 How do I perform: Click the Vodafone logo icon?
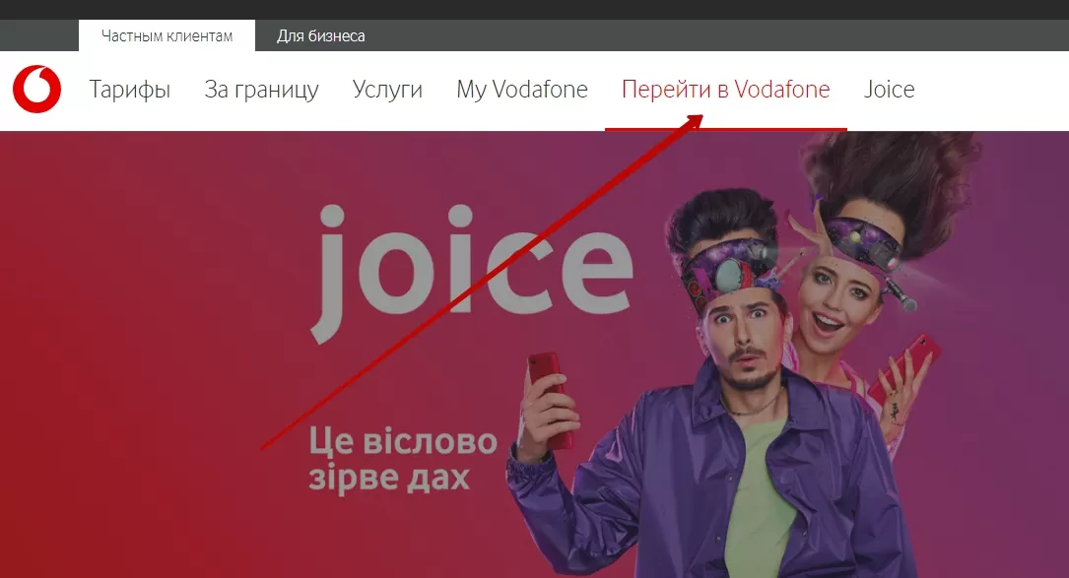[x=36, y=89]
